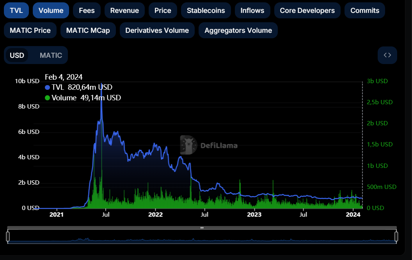Enable the Core Developers metric chip
Image resolution: width=412 pixels, height=260 pixels.
pos(307,11)
